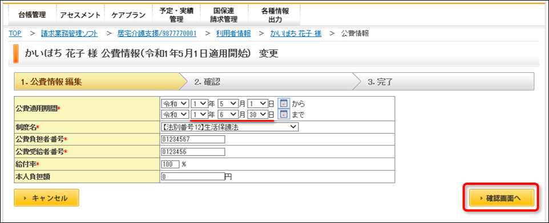Click step 2. 確認
549x223 pixels.
tap(269, 82)
